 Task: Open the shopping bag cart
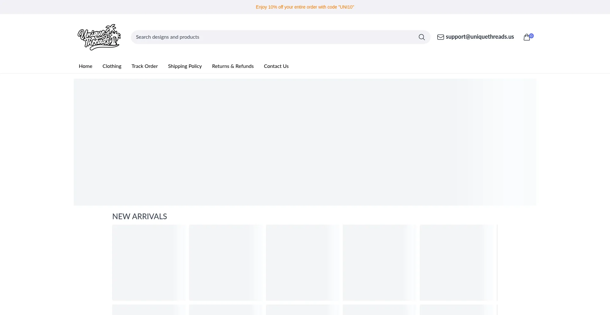526,37
